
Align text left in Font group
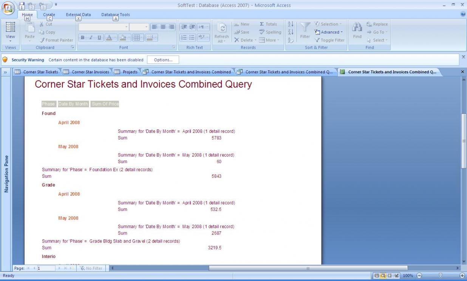click(155, 27)
